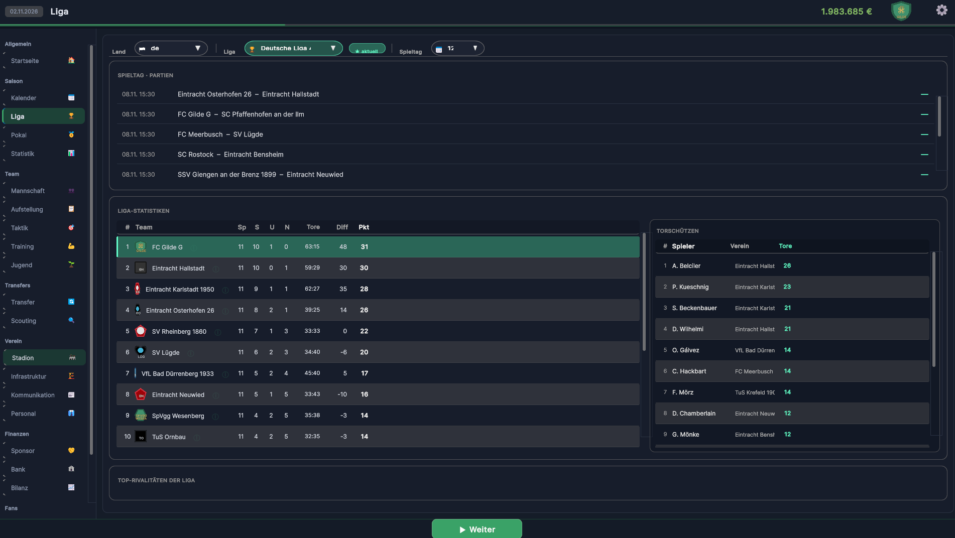Click the FC Gilde club crest badge
Screen dimensions: 955x538
901,11
